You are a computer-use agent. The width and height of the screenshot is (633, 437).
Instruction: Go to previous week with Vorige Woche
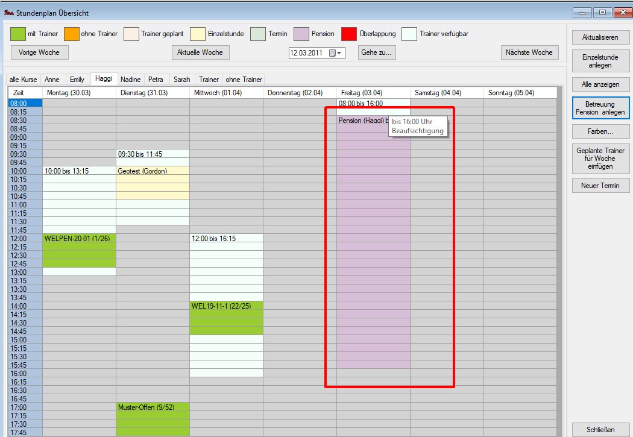pyautogui.click(x=39, y=52)
